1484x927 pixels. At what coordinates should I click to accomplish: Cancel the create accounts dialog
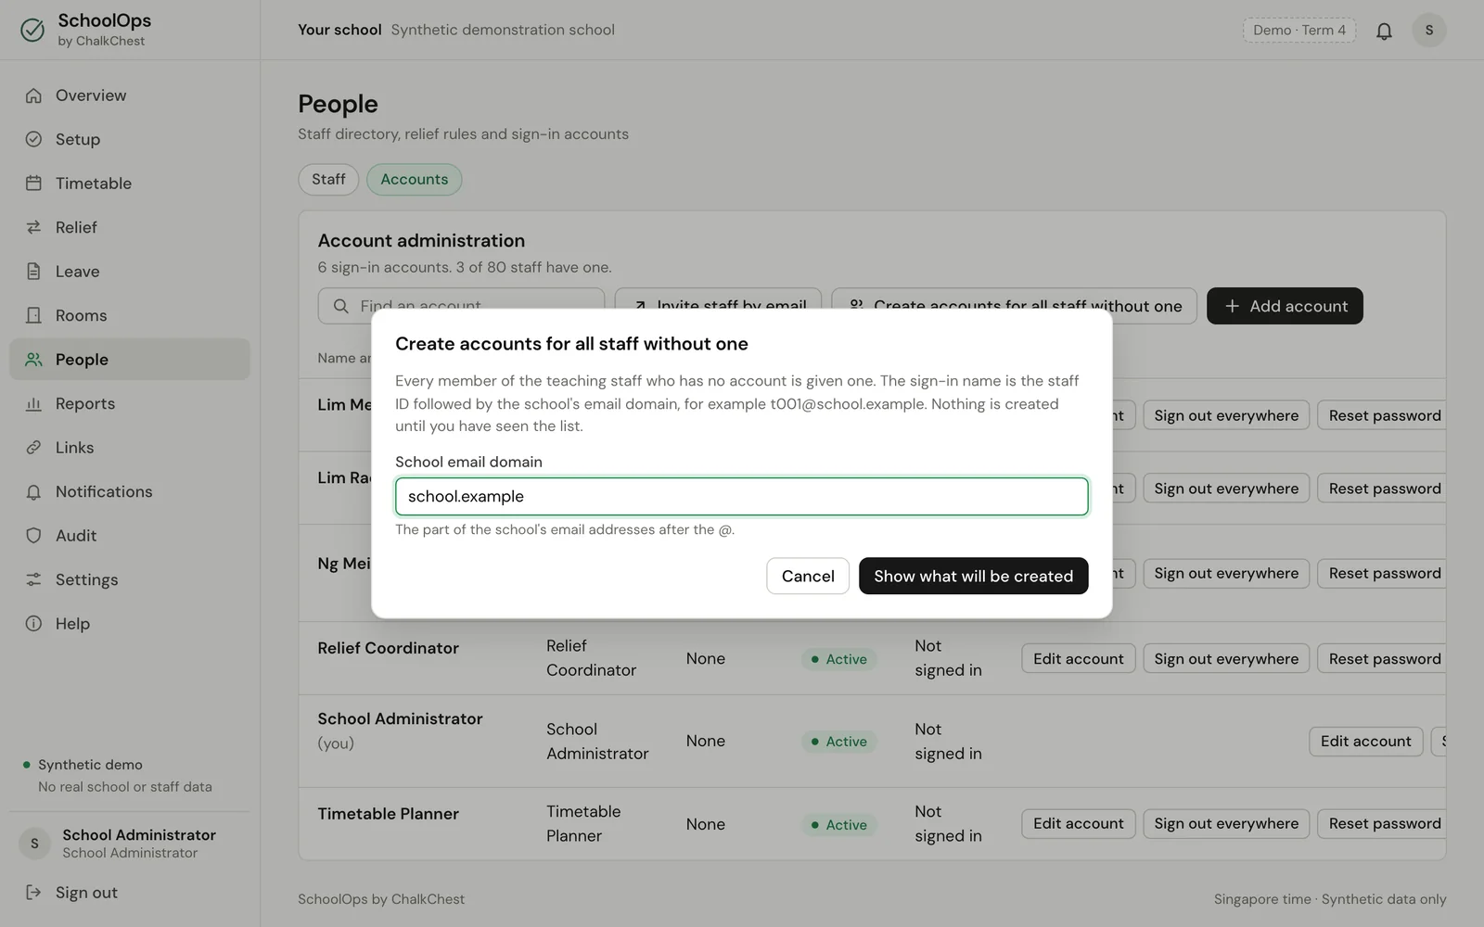pos(808,576)
